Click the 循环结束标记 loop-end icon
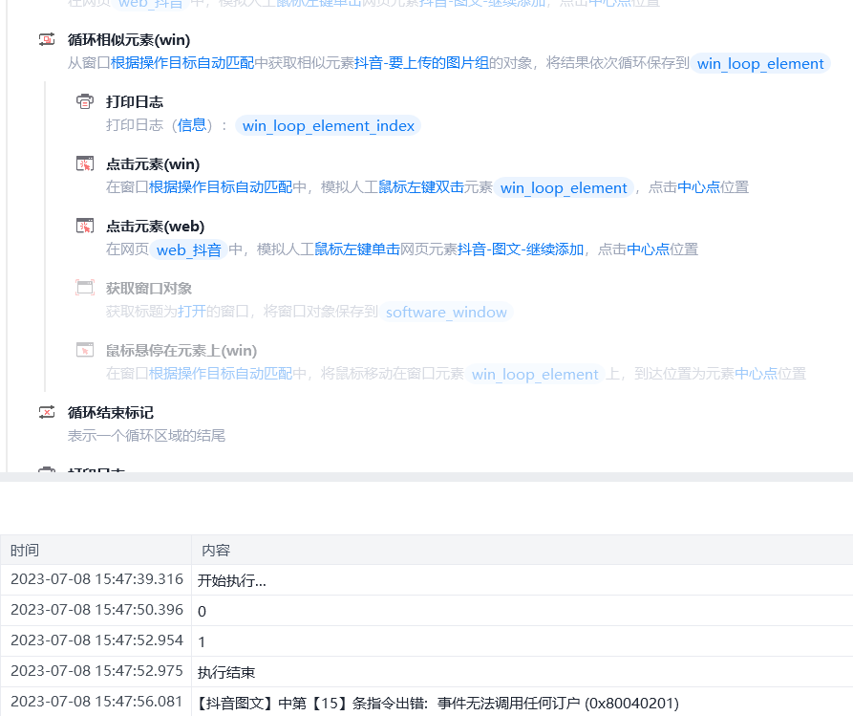Viewport: 853px width, 716px height. pos(47,412)
